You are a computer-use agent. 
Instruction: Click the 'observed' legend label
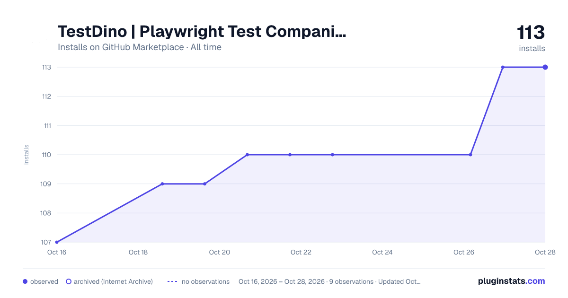tap(44, 281)
